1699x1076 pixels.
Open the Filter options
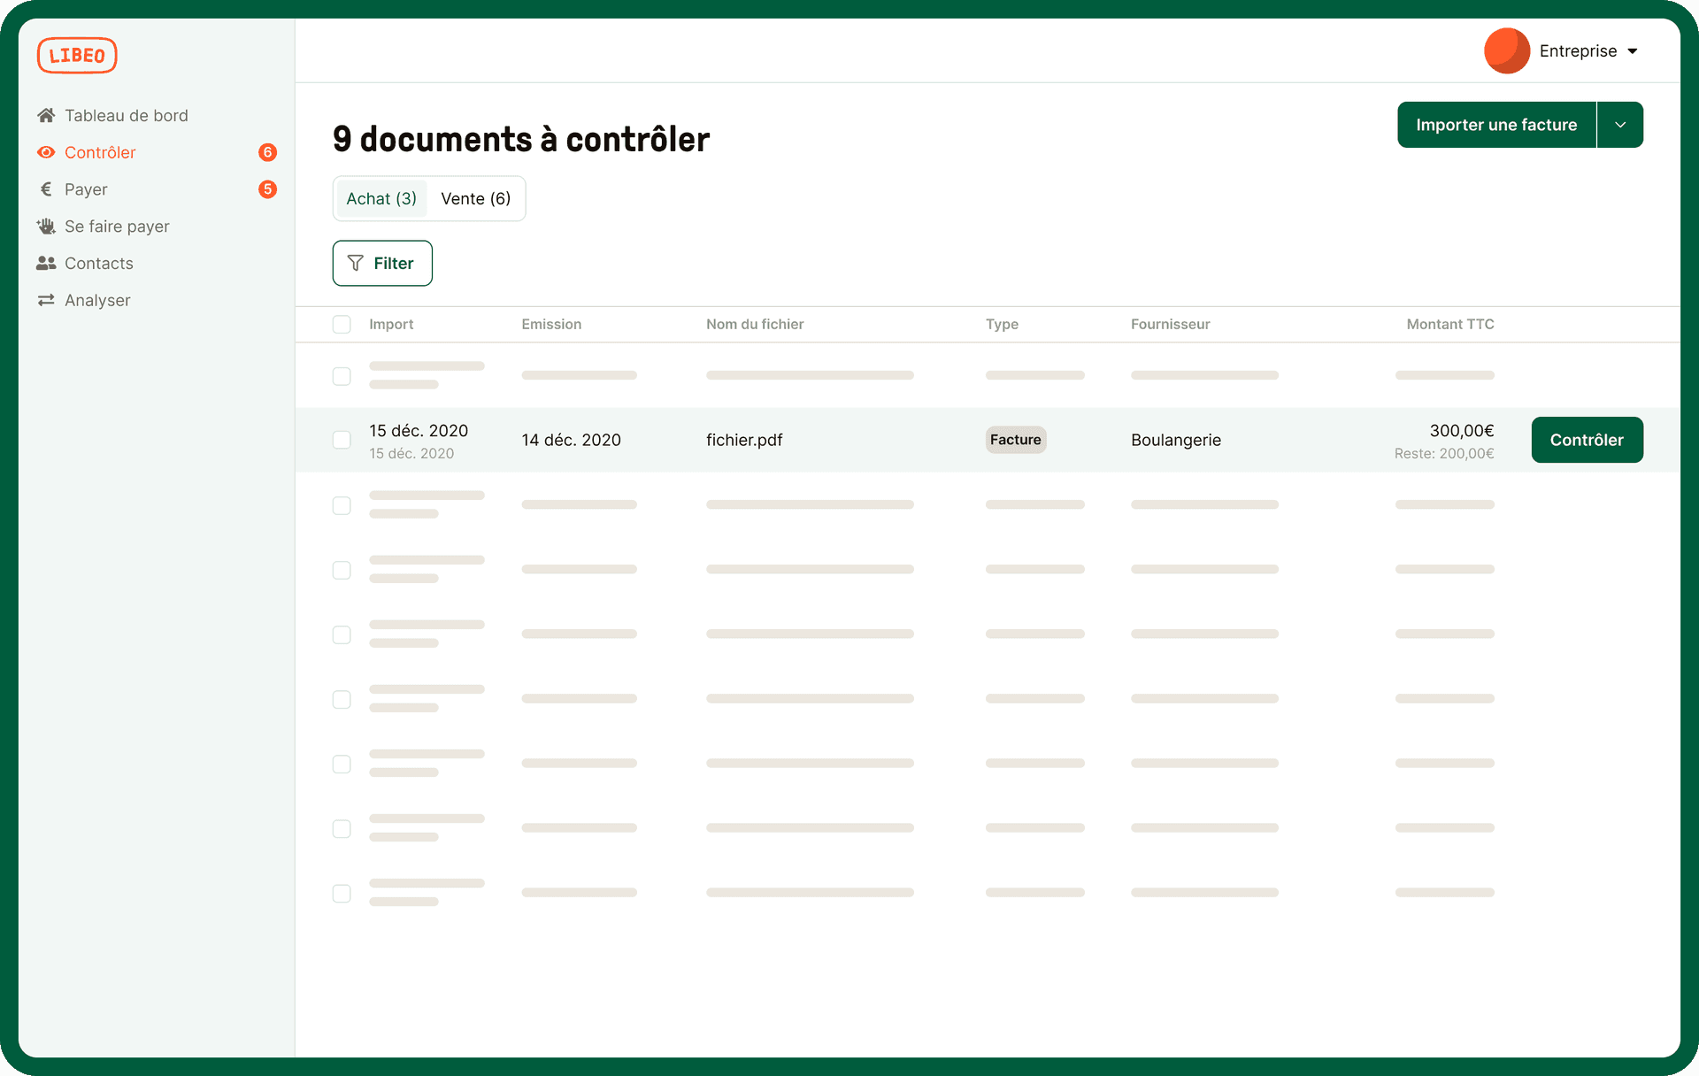382,264
